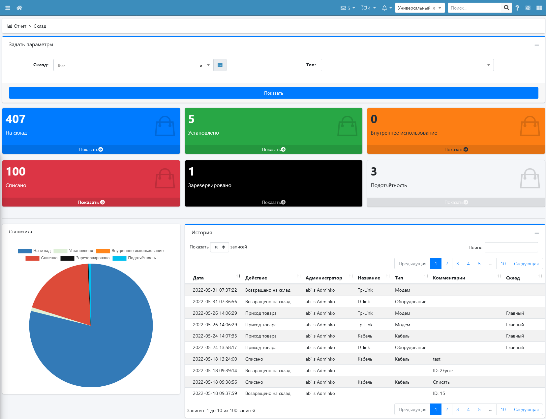
Task: Click Показать link on Списано card
Action: tap(91, 202)
